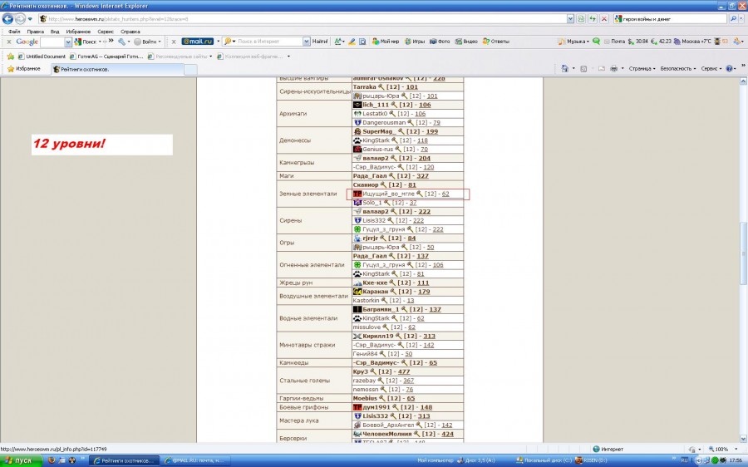Screen dimensions: 748x467
Task: Open Untitled Document favorites bar link
Action: coord(42,57)
